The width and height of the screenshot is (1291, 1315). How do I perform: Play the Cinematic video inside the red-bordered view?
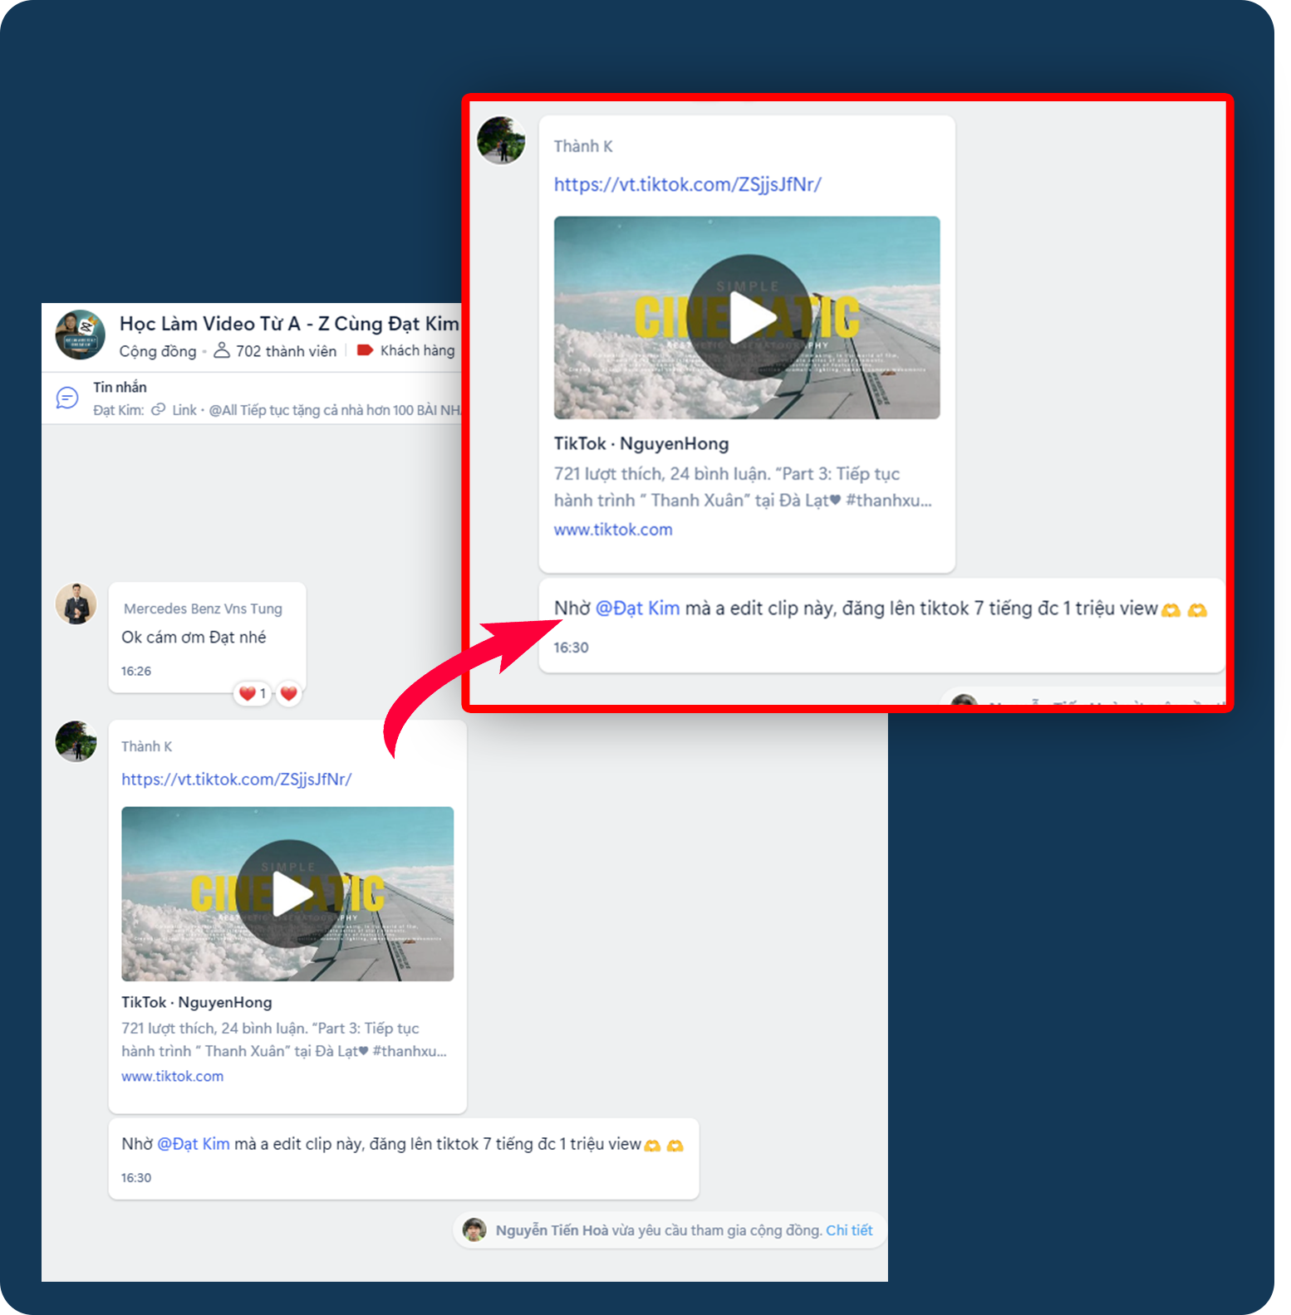coord(747,317)
